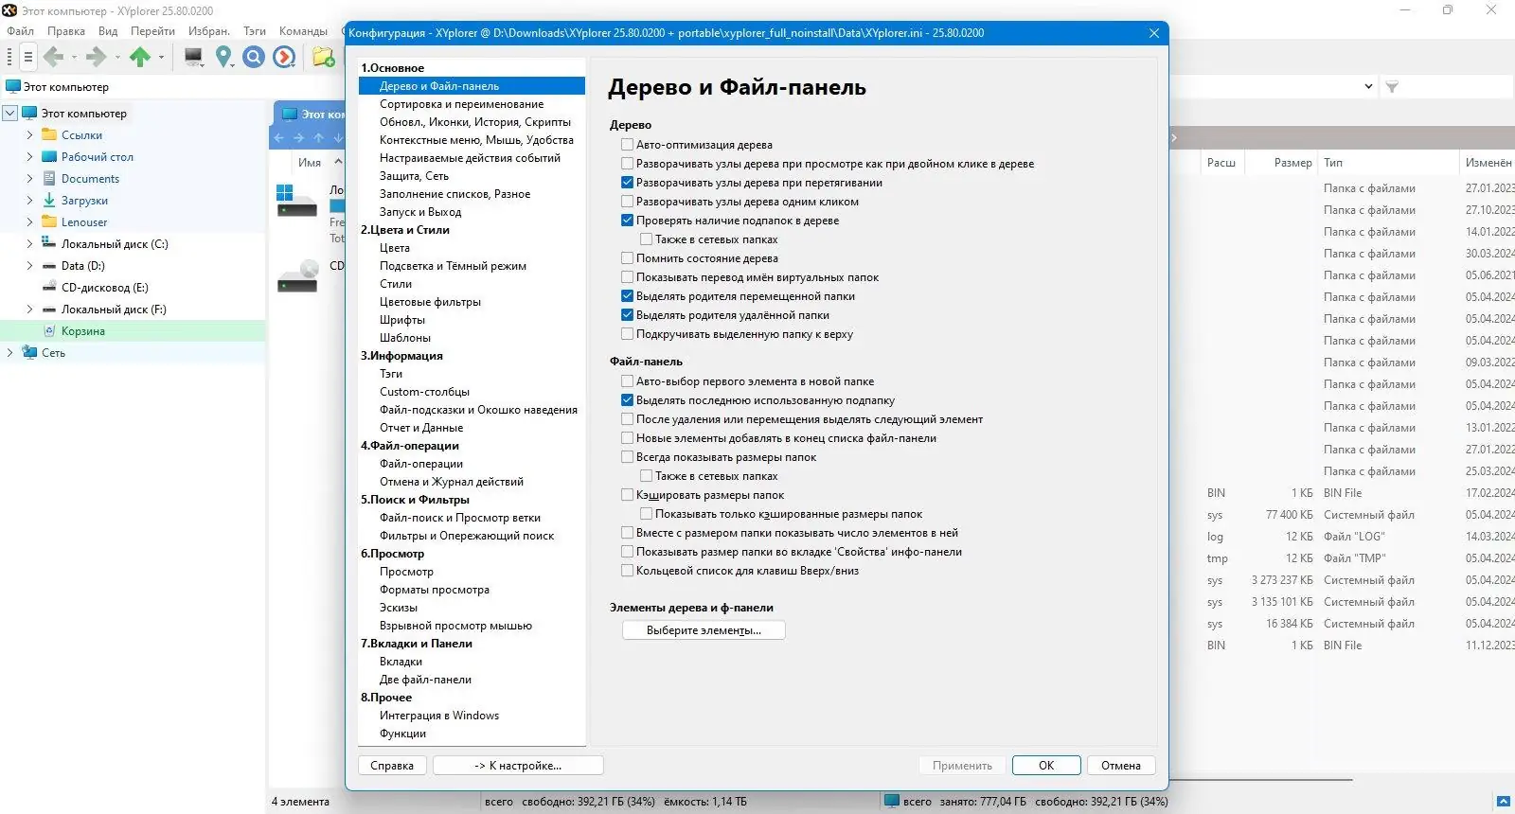This screenshot has height=814, width=1515.
Task: Click the CD drive icon in file list
Action: pos(297,275)
